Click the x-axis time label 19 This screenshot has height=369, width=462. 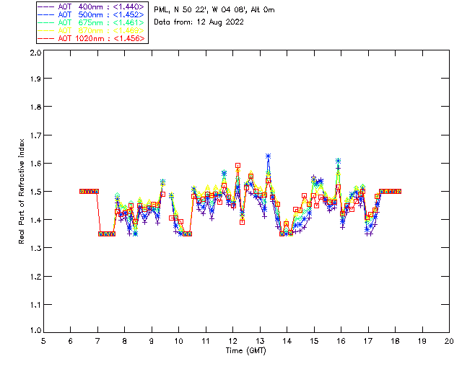point(422,341)
